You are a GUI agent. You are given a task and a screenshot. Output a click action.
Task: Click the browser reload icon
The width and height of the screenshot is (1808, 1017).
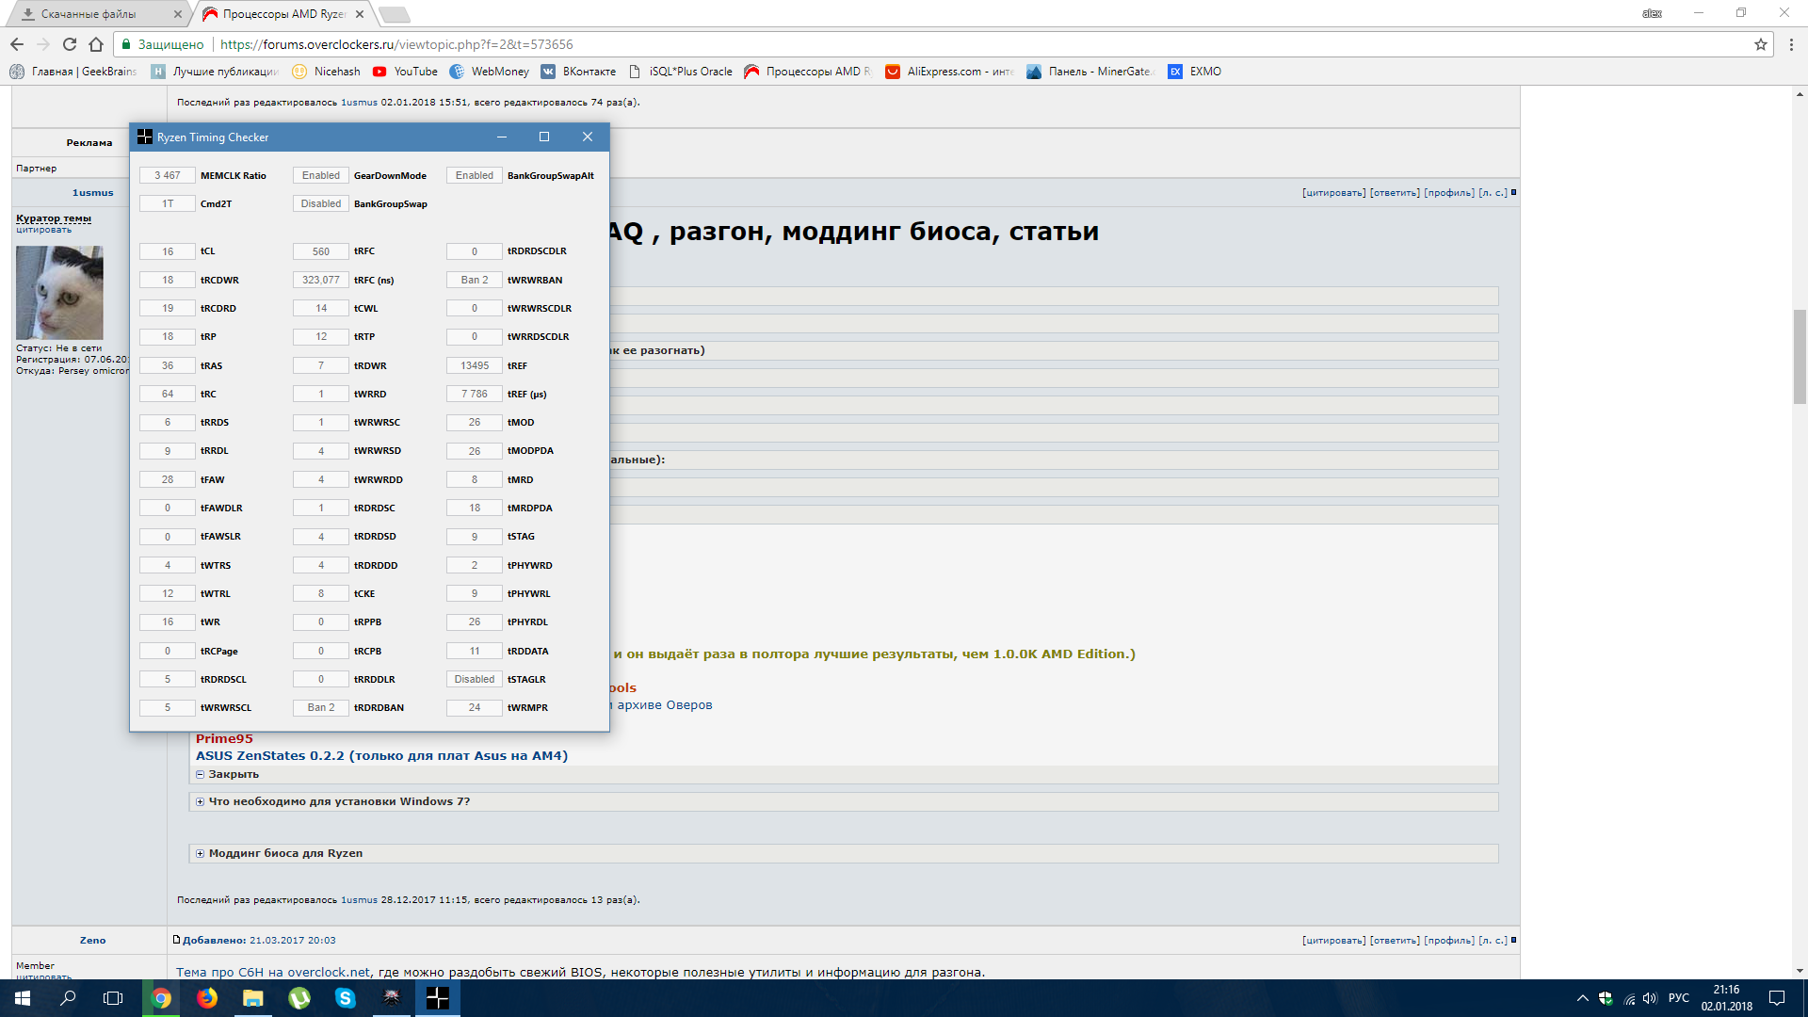(70, 44)
